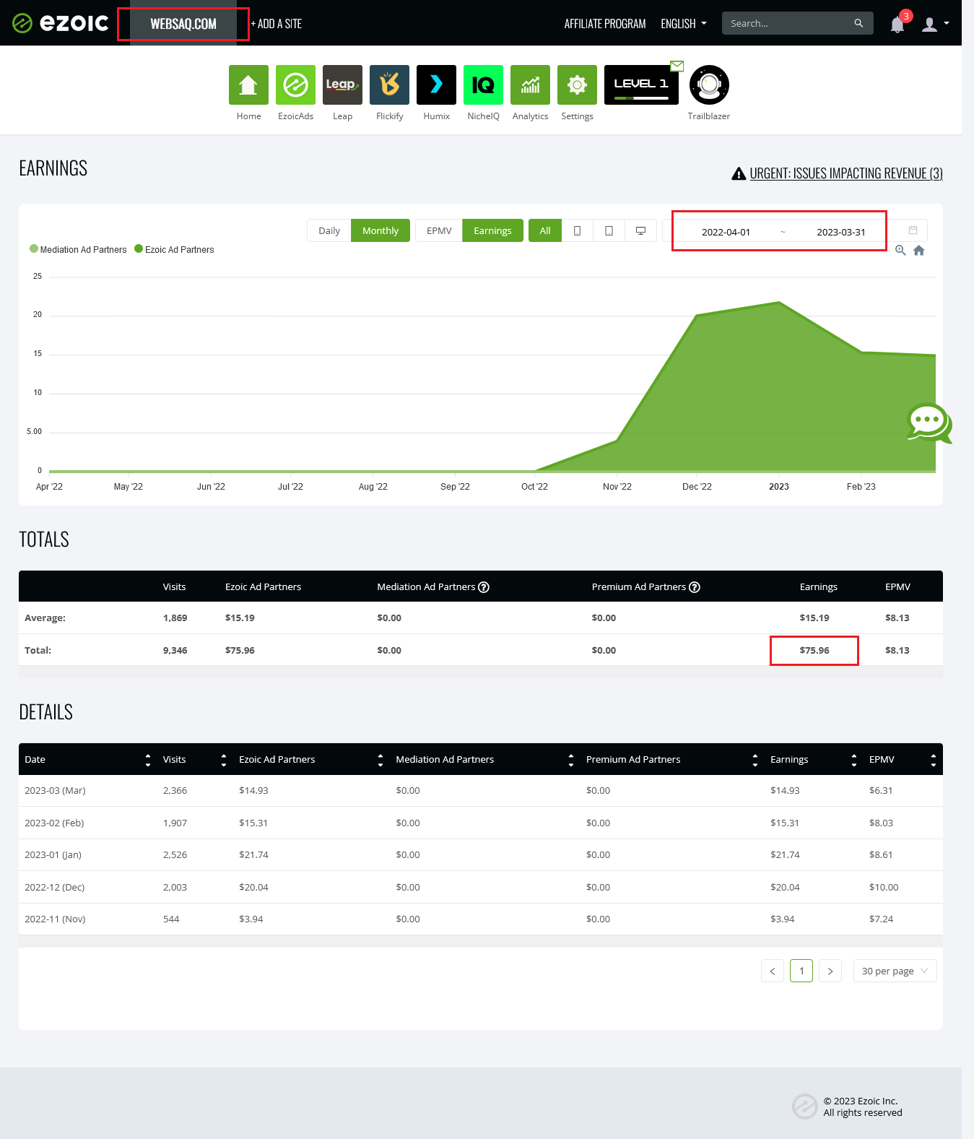Toggle Mediation Ad Partners legend series
Viewport: 974px width, 1139px height.
(78, 249)
